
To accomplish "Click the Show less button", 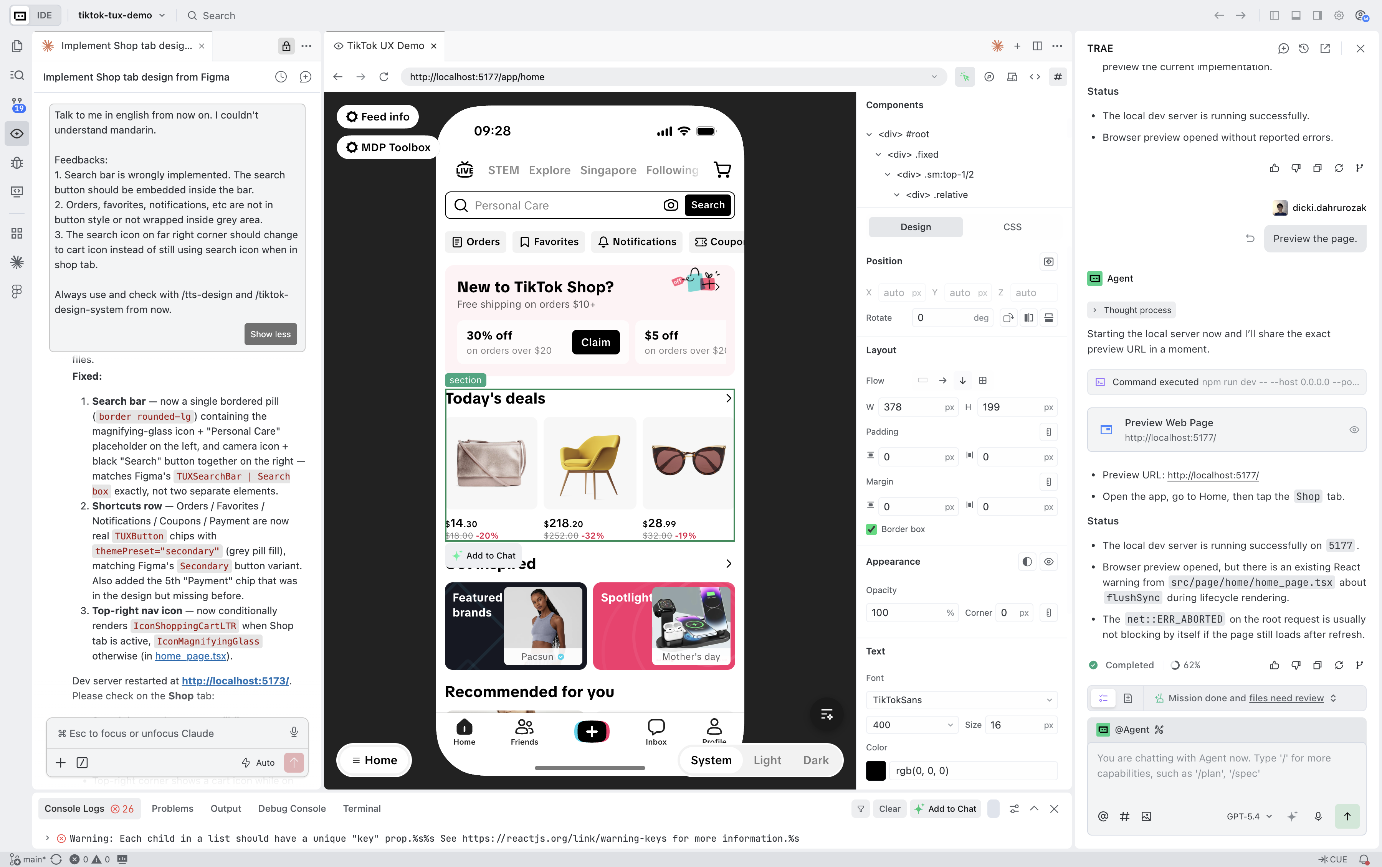I will tap(270, 334).
